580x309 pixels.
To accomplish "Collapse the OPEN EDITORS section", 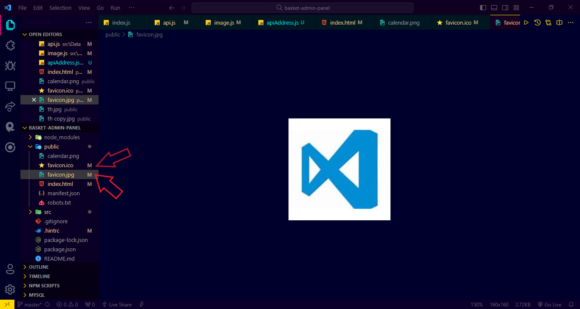I will tap(59, 34).
